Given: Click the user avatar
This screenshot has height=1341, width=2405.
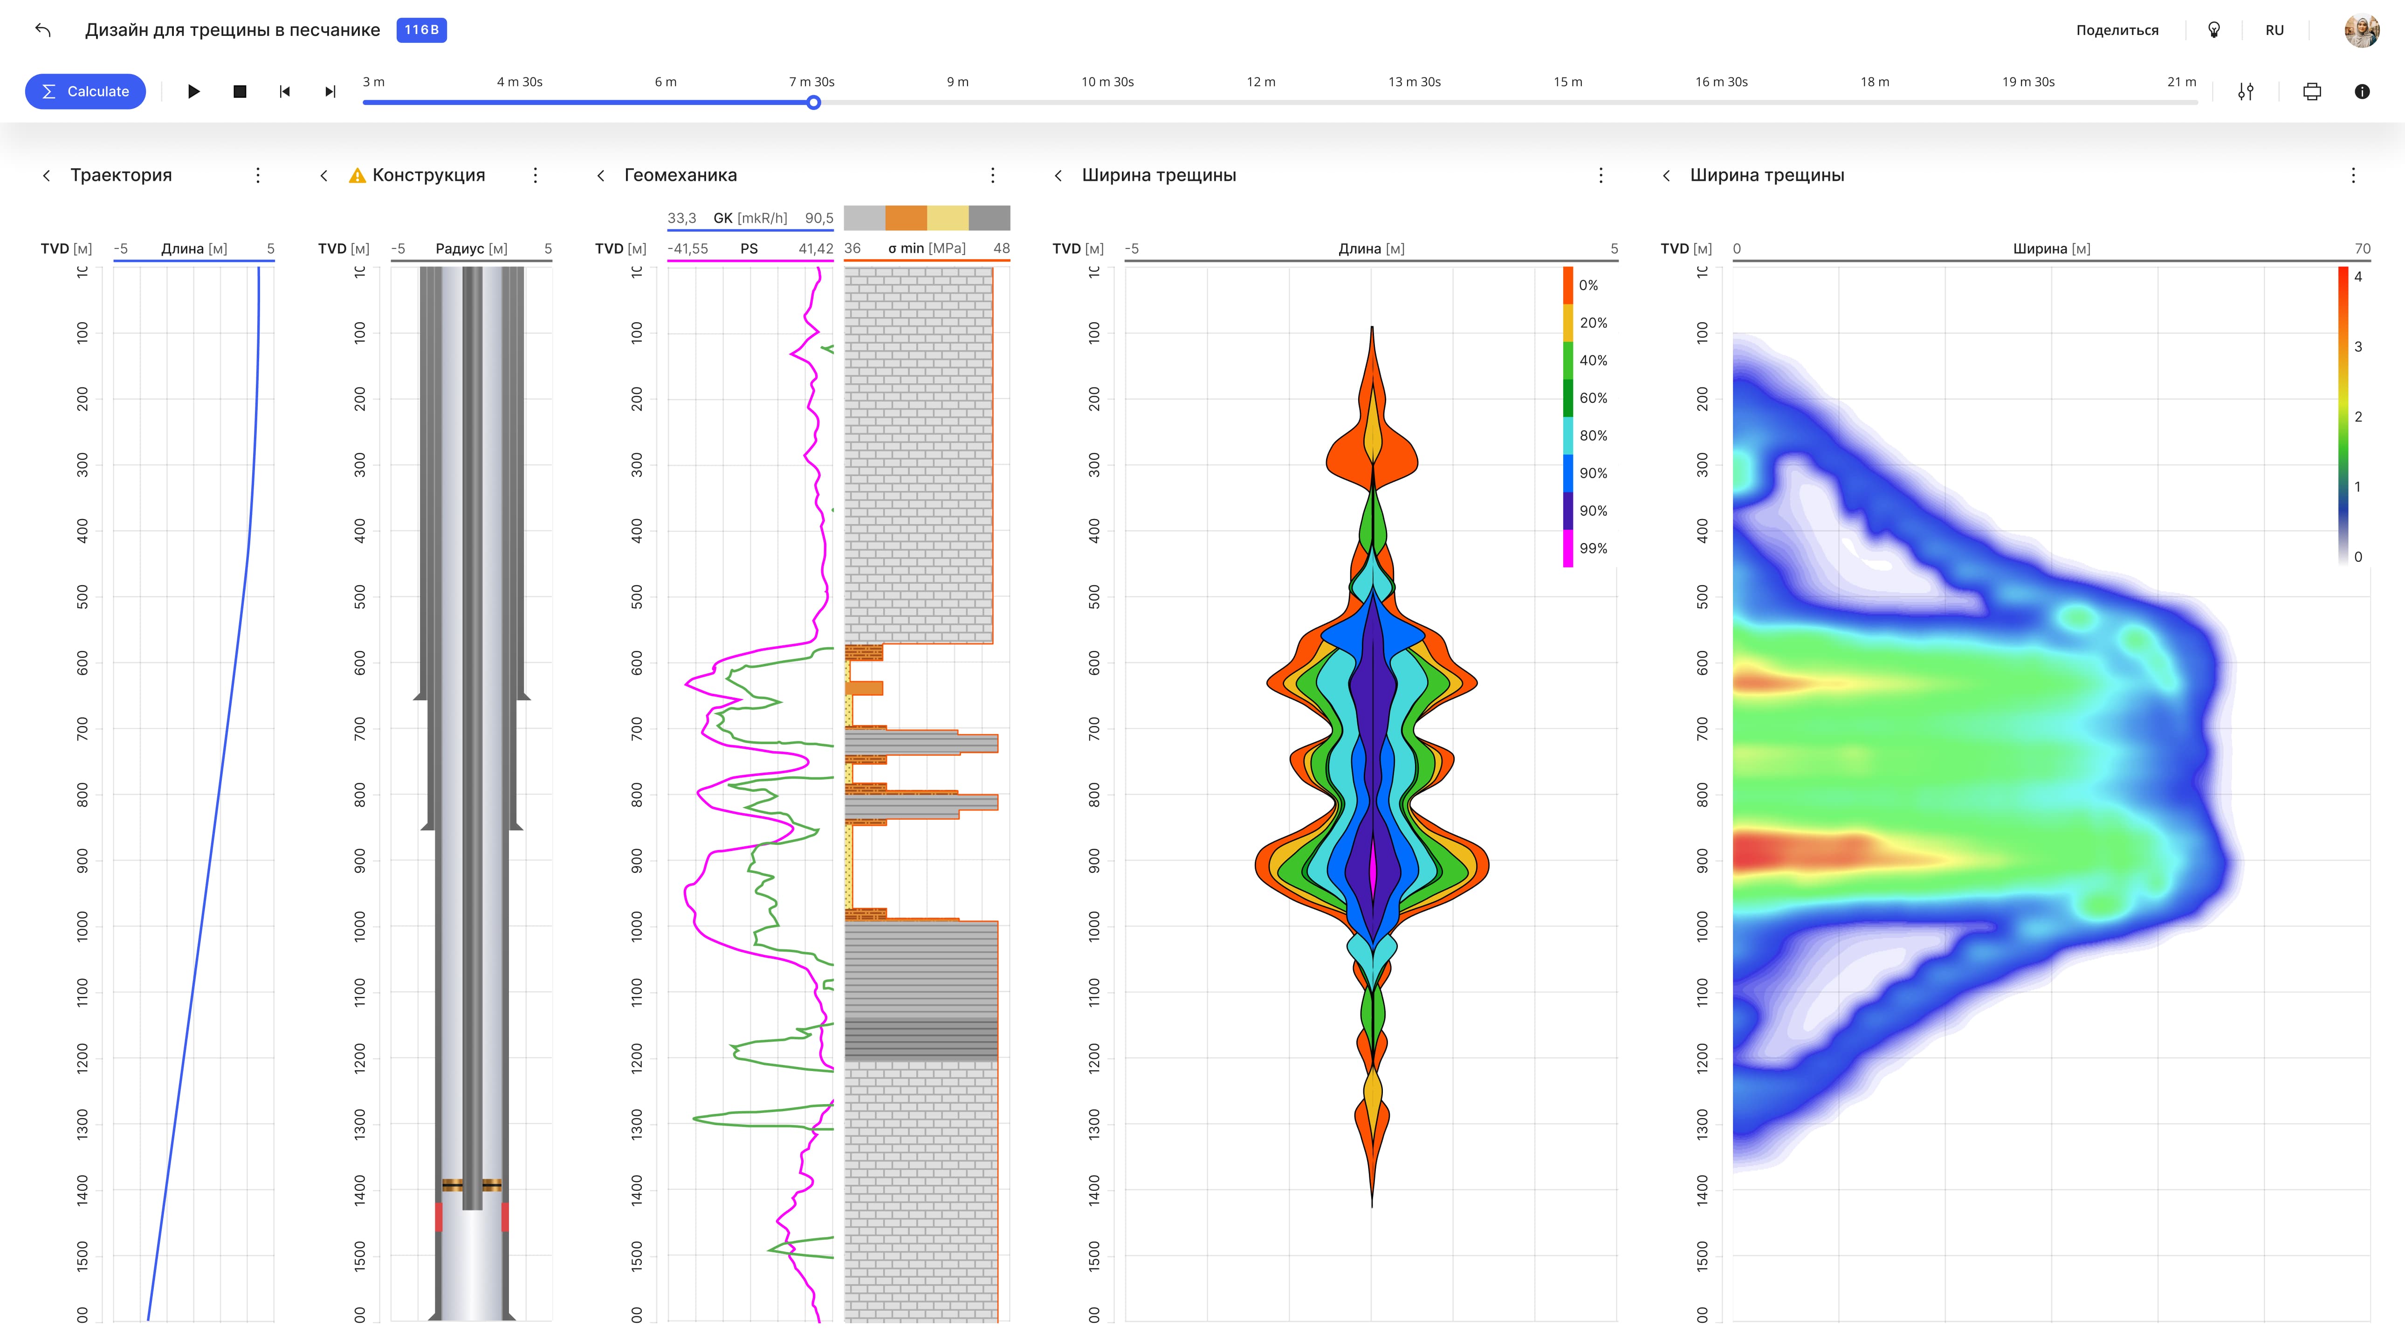Looking at the screenshot, I should pyautogui.click(x=2361, y=30).
